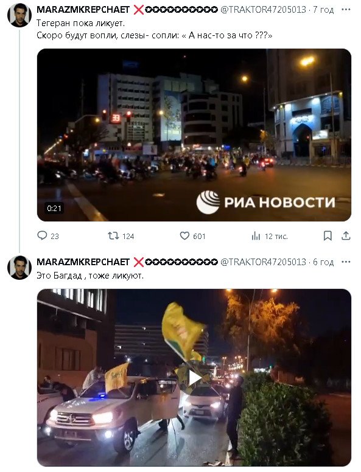Open MARAZMKREPCHAET profile name in second tweet
The image size is (361, 472).
click(83, 262)
